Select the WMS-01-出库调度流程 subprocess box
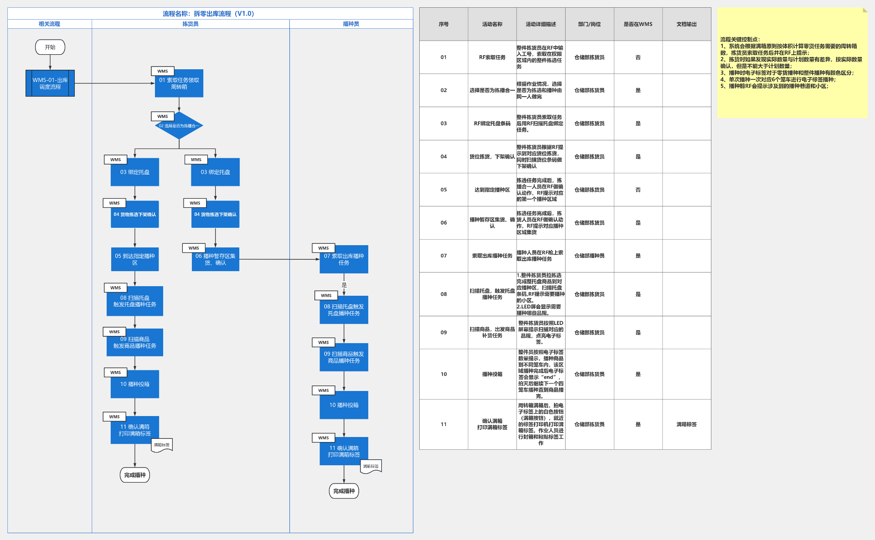Viewport: 875px width, 540px height. pos(50,83)
